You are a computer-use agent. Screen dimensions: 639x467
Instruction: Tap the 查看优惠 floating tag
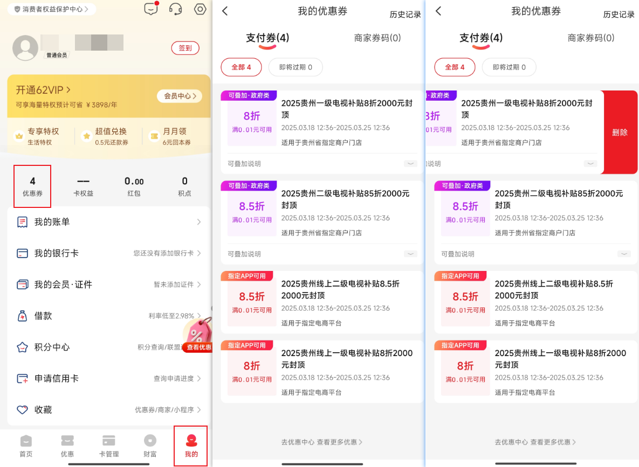[198, 336]
